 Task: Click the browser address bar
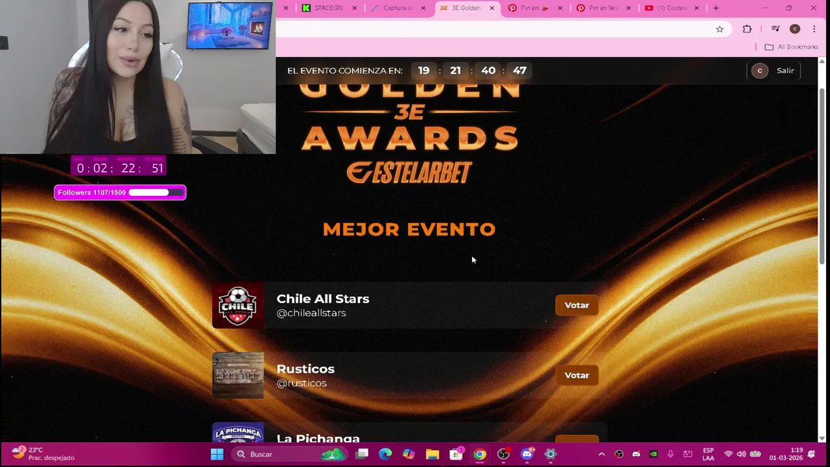[x=493, y=29]
